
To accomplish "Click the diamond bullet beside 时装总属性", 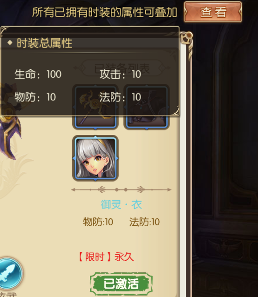I will [10, 43].
